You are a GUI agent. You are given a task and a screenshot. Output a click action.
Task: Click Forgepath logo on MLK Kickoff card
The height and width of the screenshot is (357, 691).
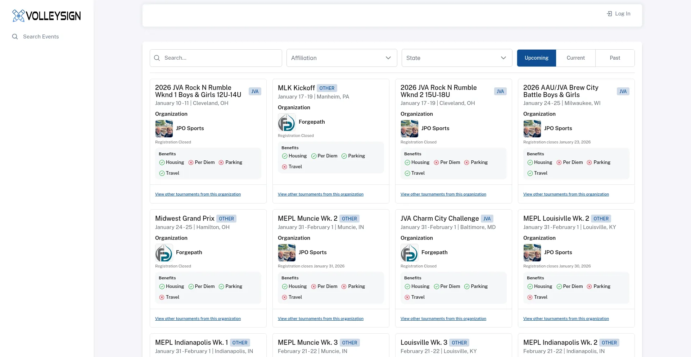(287, 122)
